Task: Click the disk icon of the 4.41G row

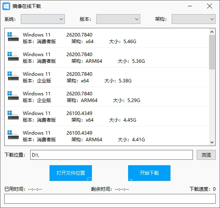Action: [x=13, y=135]
